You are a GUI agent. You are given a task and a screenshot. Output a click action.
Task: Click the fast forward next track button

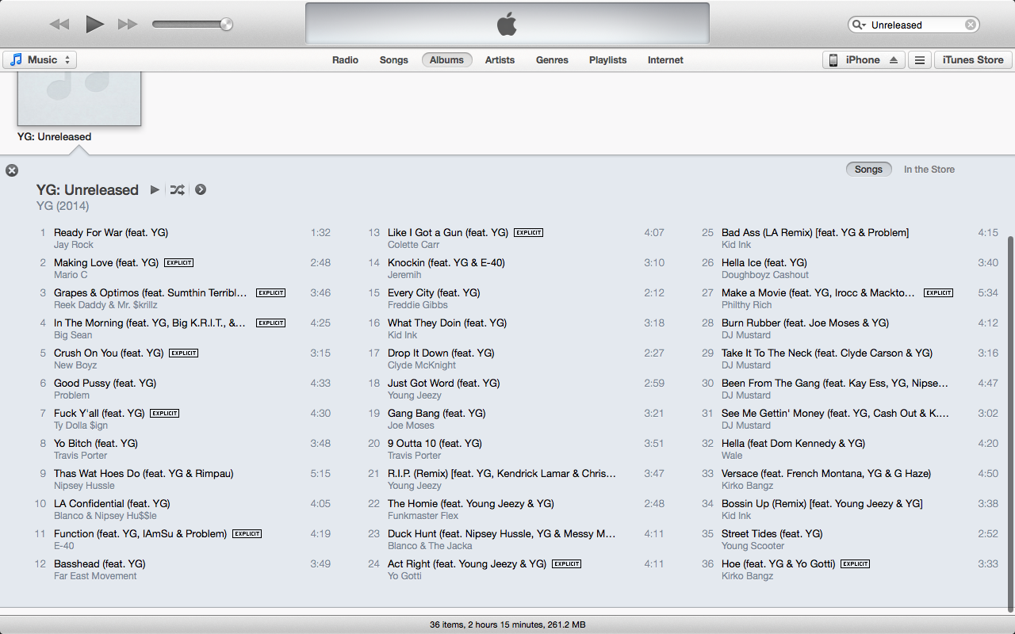128,25
